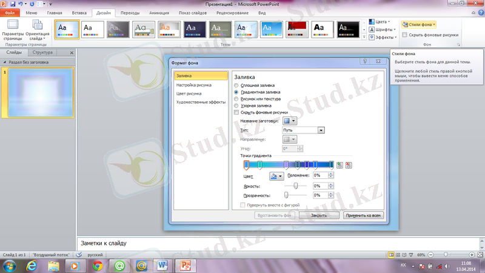The width and height of the screenshot is (485, 273).
Task: Switch to the Переходы ribbon tab
Action: [129, 12]
